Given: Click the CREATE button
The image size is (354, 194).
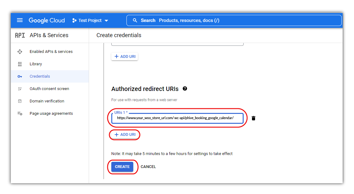Looking at the screenshot, I should coord(122,167).
